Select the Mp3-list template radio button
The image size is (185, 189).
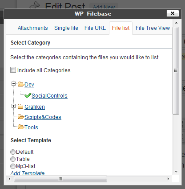(13, 166)
